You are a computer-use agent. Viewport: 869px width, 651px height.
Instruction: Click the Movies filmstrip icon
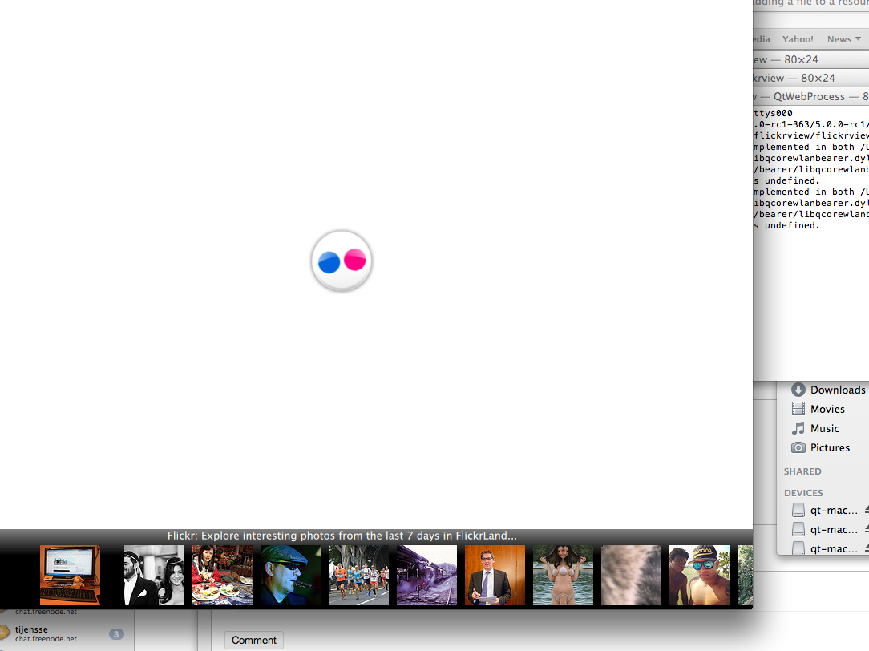coord(798,409)
